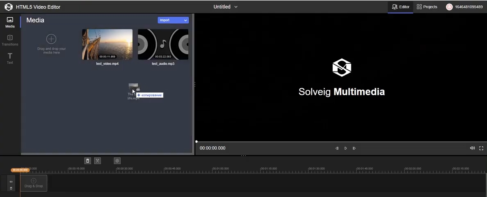Select the test_video.mp4 thumbnail

[x=107, y=44]
